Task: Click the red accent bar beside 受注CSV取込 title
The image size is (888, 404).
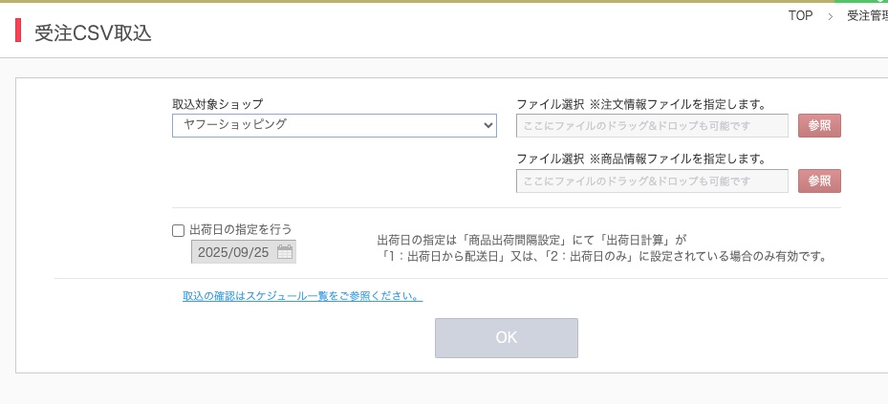Action: (x=17, y=31)
